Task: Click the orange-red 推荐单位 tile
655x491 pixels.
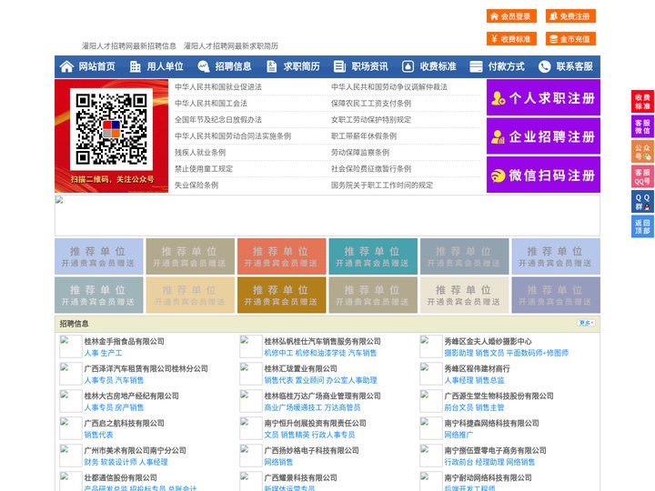Action: point(281,256)
